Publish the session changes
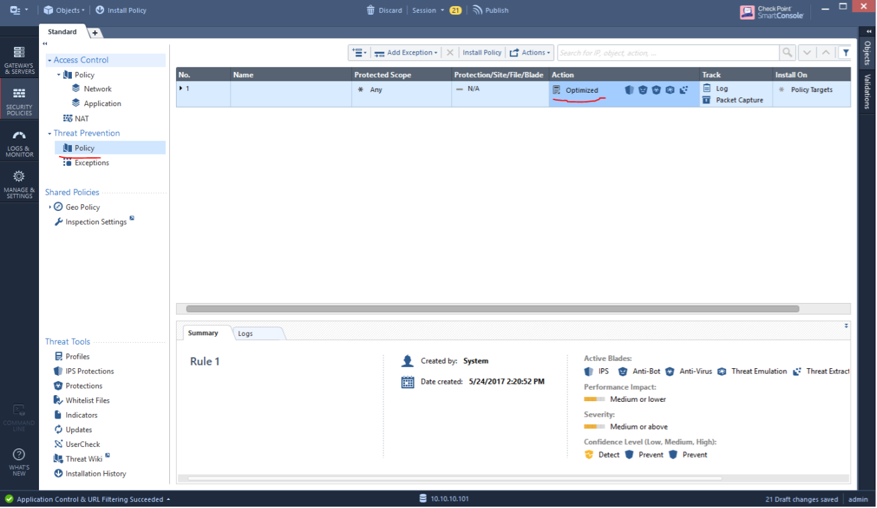This screenshot has width=877, height=508. [491, 10]
